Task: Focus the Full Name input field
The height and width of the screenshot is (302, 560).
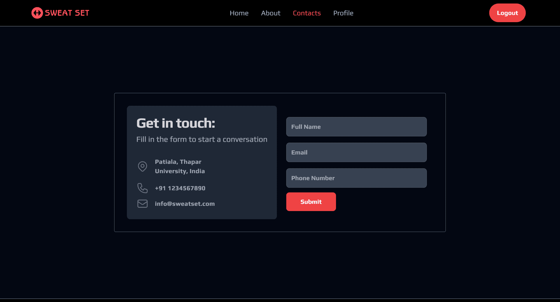Action: [x=356, y=127]
